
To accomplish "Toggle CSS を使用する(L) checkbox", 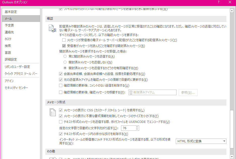I will coord(61,110).
